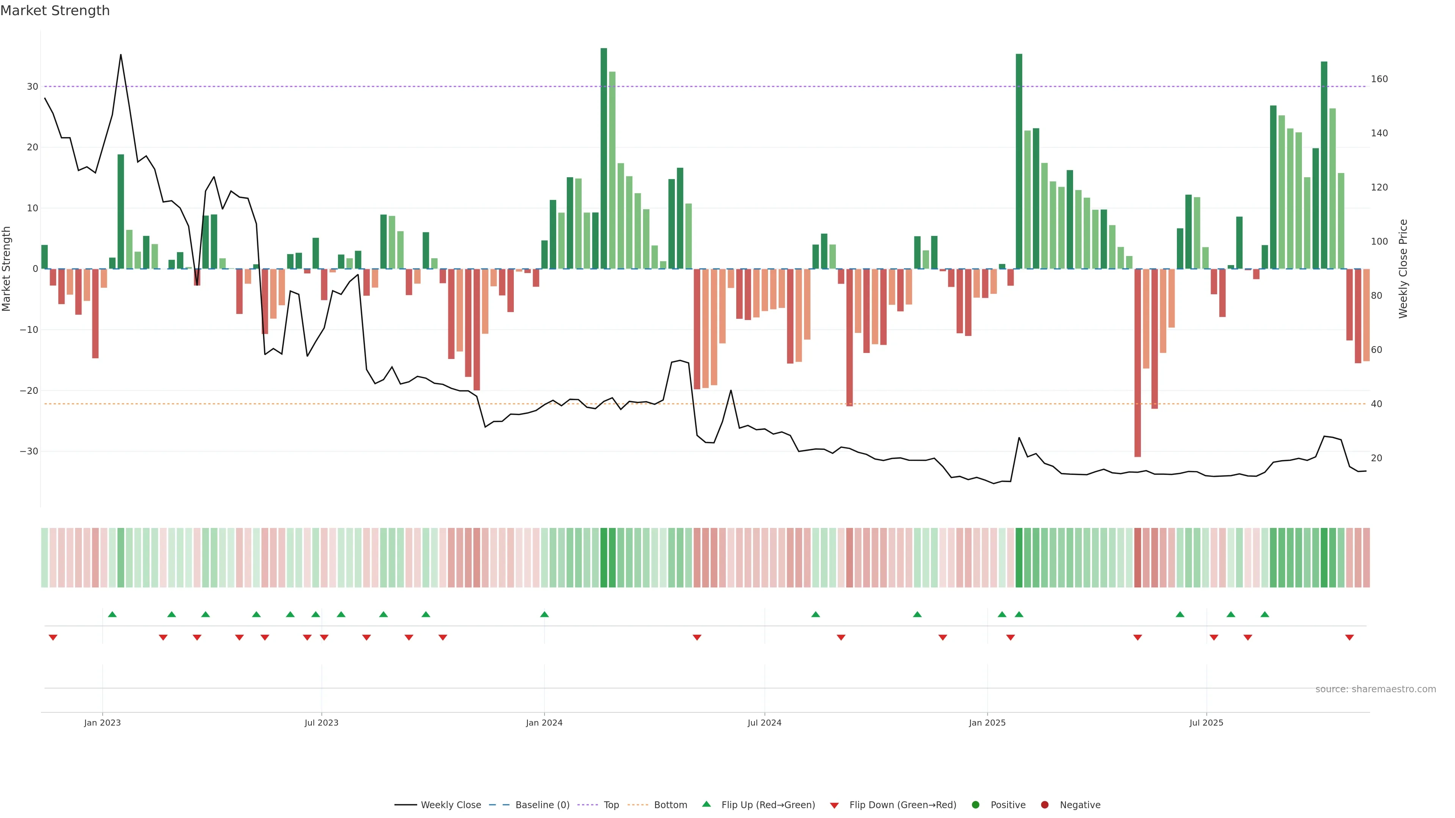This screenshot has width=1455, height=818.
Task: Click the Jul 2023 x-axis label
Action: point(321,723)
